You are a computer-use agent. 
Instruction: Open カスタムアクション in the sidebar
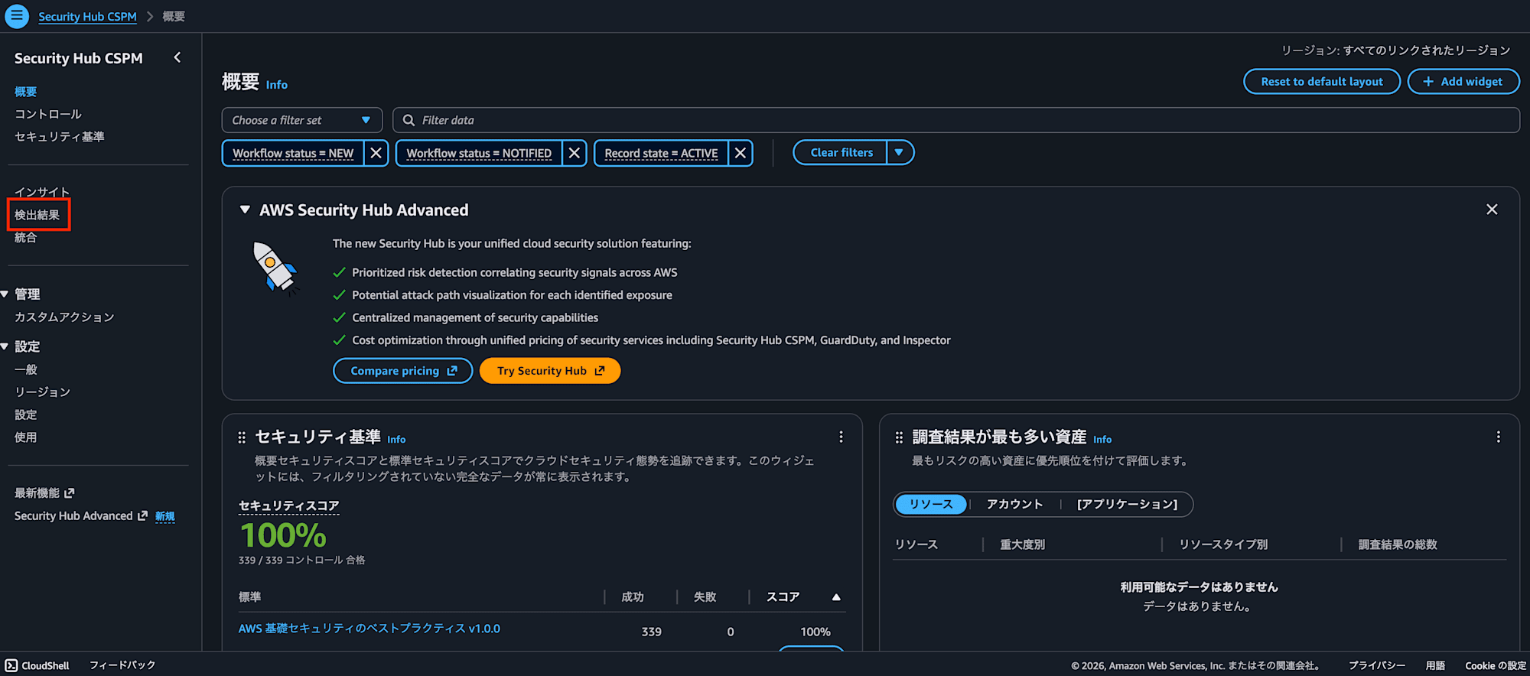tap(64, 317)
